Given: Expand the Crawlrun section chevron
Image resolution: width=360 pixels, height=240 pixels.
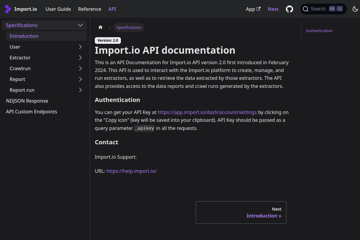Looking at the screenshot, I should [x=80, y=68].
